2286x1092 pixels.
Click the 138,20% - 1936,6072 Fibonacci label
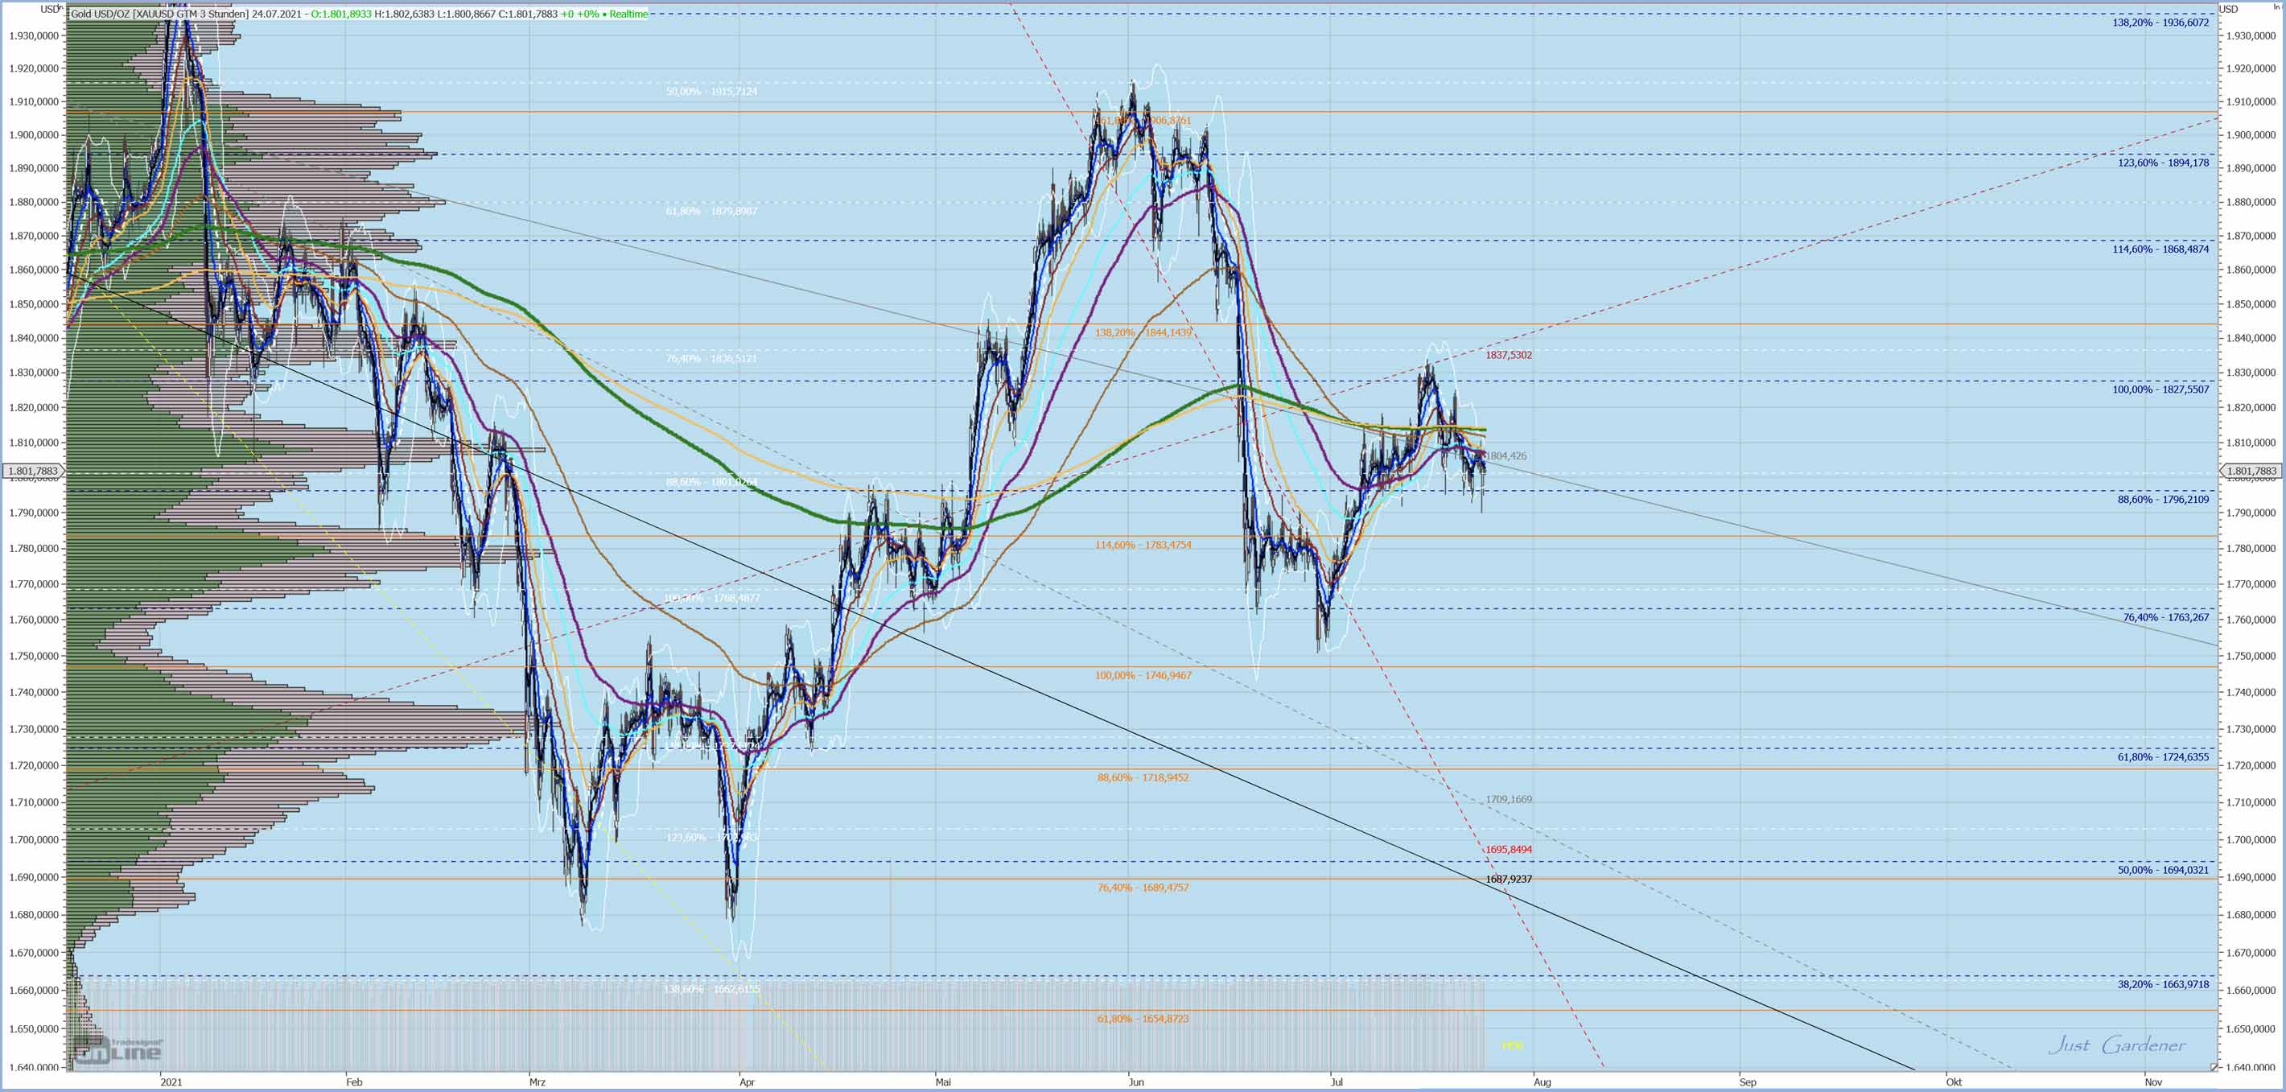click(2160, 23)
